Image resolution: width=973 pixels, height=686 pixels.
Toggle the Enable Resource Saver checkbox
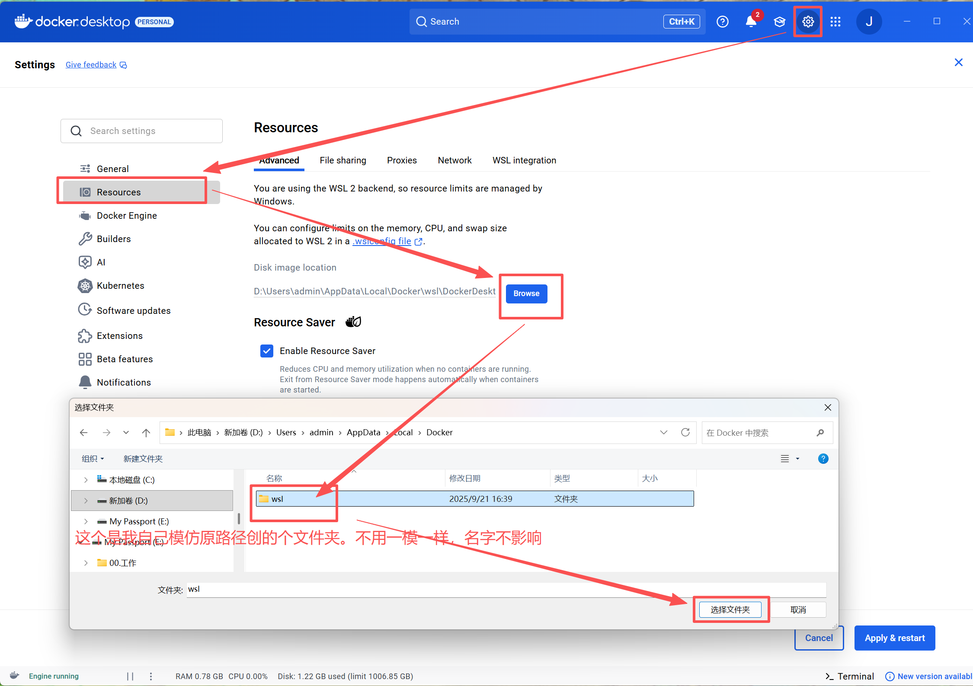coord(267,351)
